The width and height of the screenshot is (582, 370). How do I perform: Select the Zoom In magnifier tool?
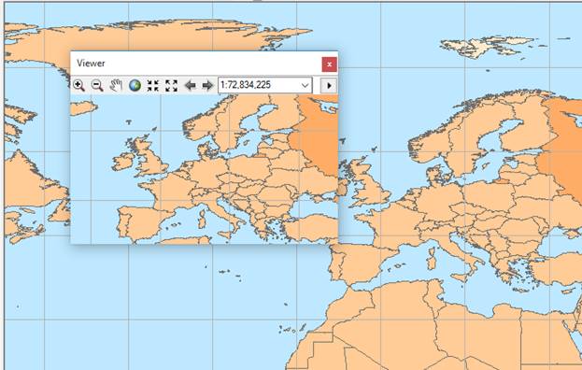point(78,85)
